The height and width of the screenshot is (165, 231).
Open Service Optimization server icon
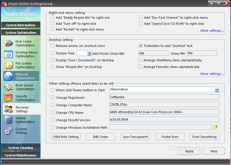pyautogui.click(x=9, y=120)
